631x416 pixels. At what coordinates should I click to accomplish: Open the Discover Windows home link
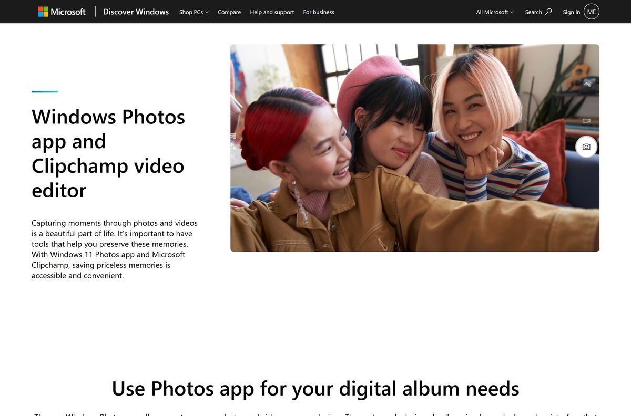[x=136, y=12]
